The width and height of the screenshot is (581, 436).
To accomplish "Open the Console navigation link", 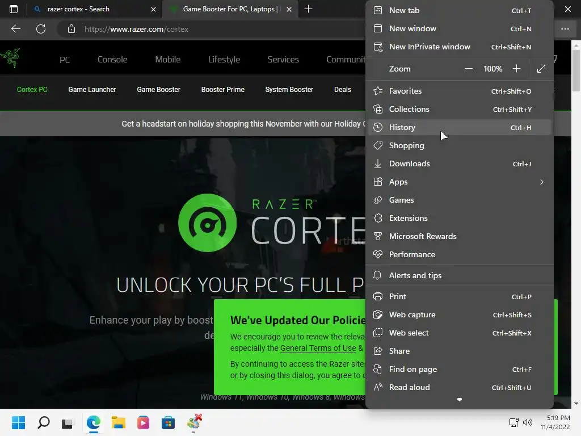I will click(112, 59).
